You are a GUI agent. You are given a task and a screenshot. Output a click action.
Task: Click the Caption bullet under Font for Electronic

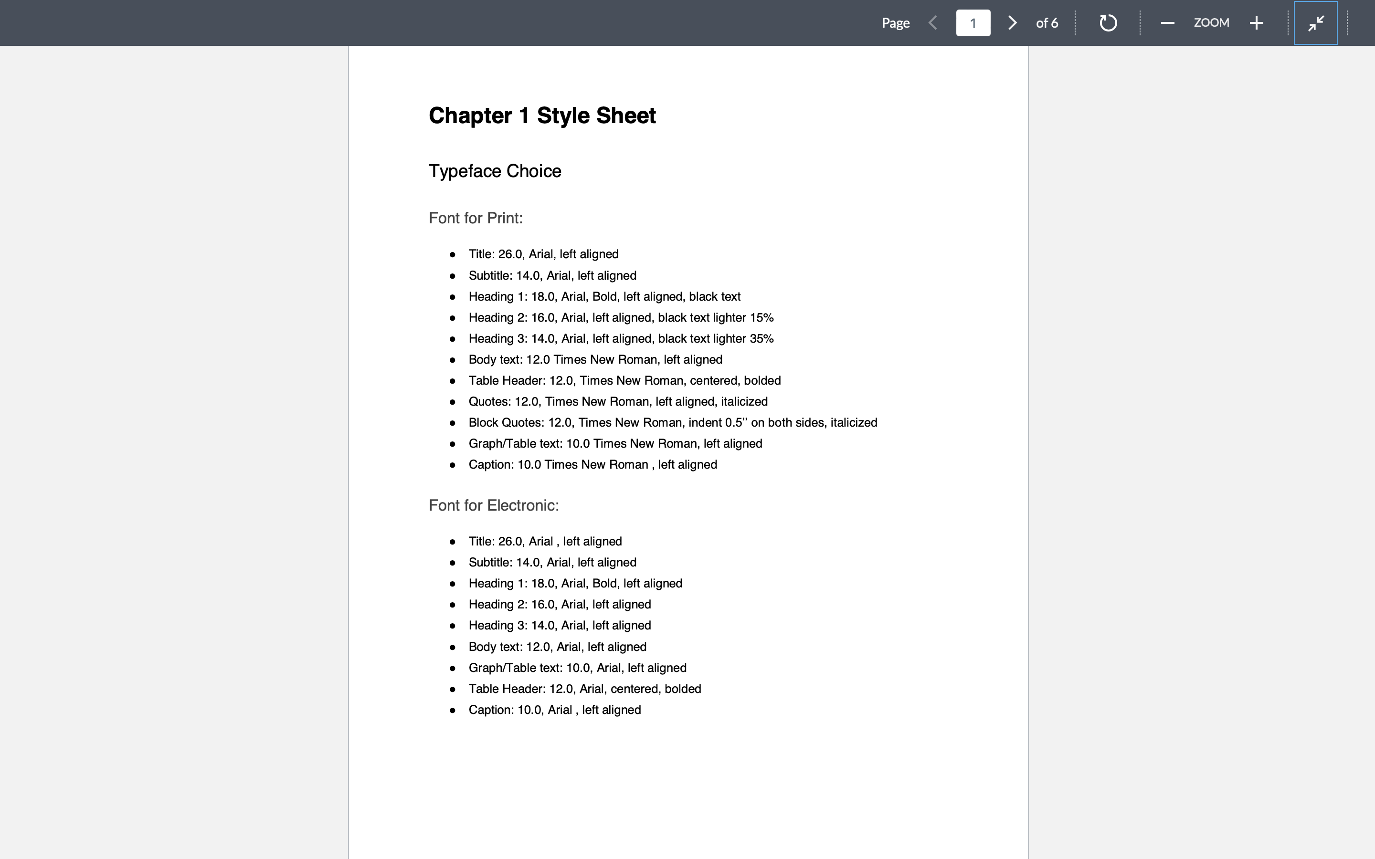click(x=555, y=710)
